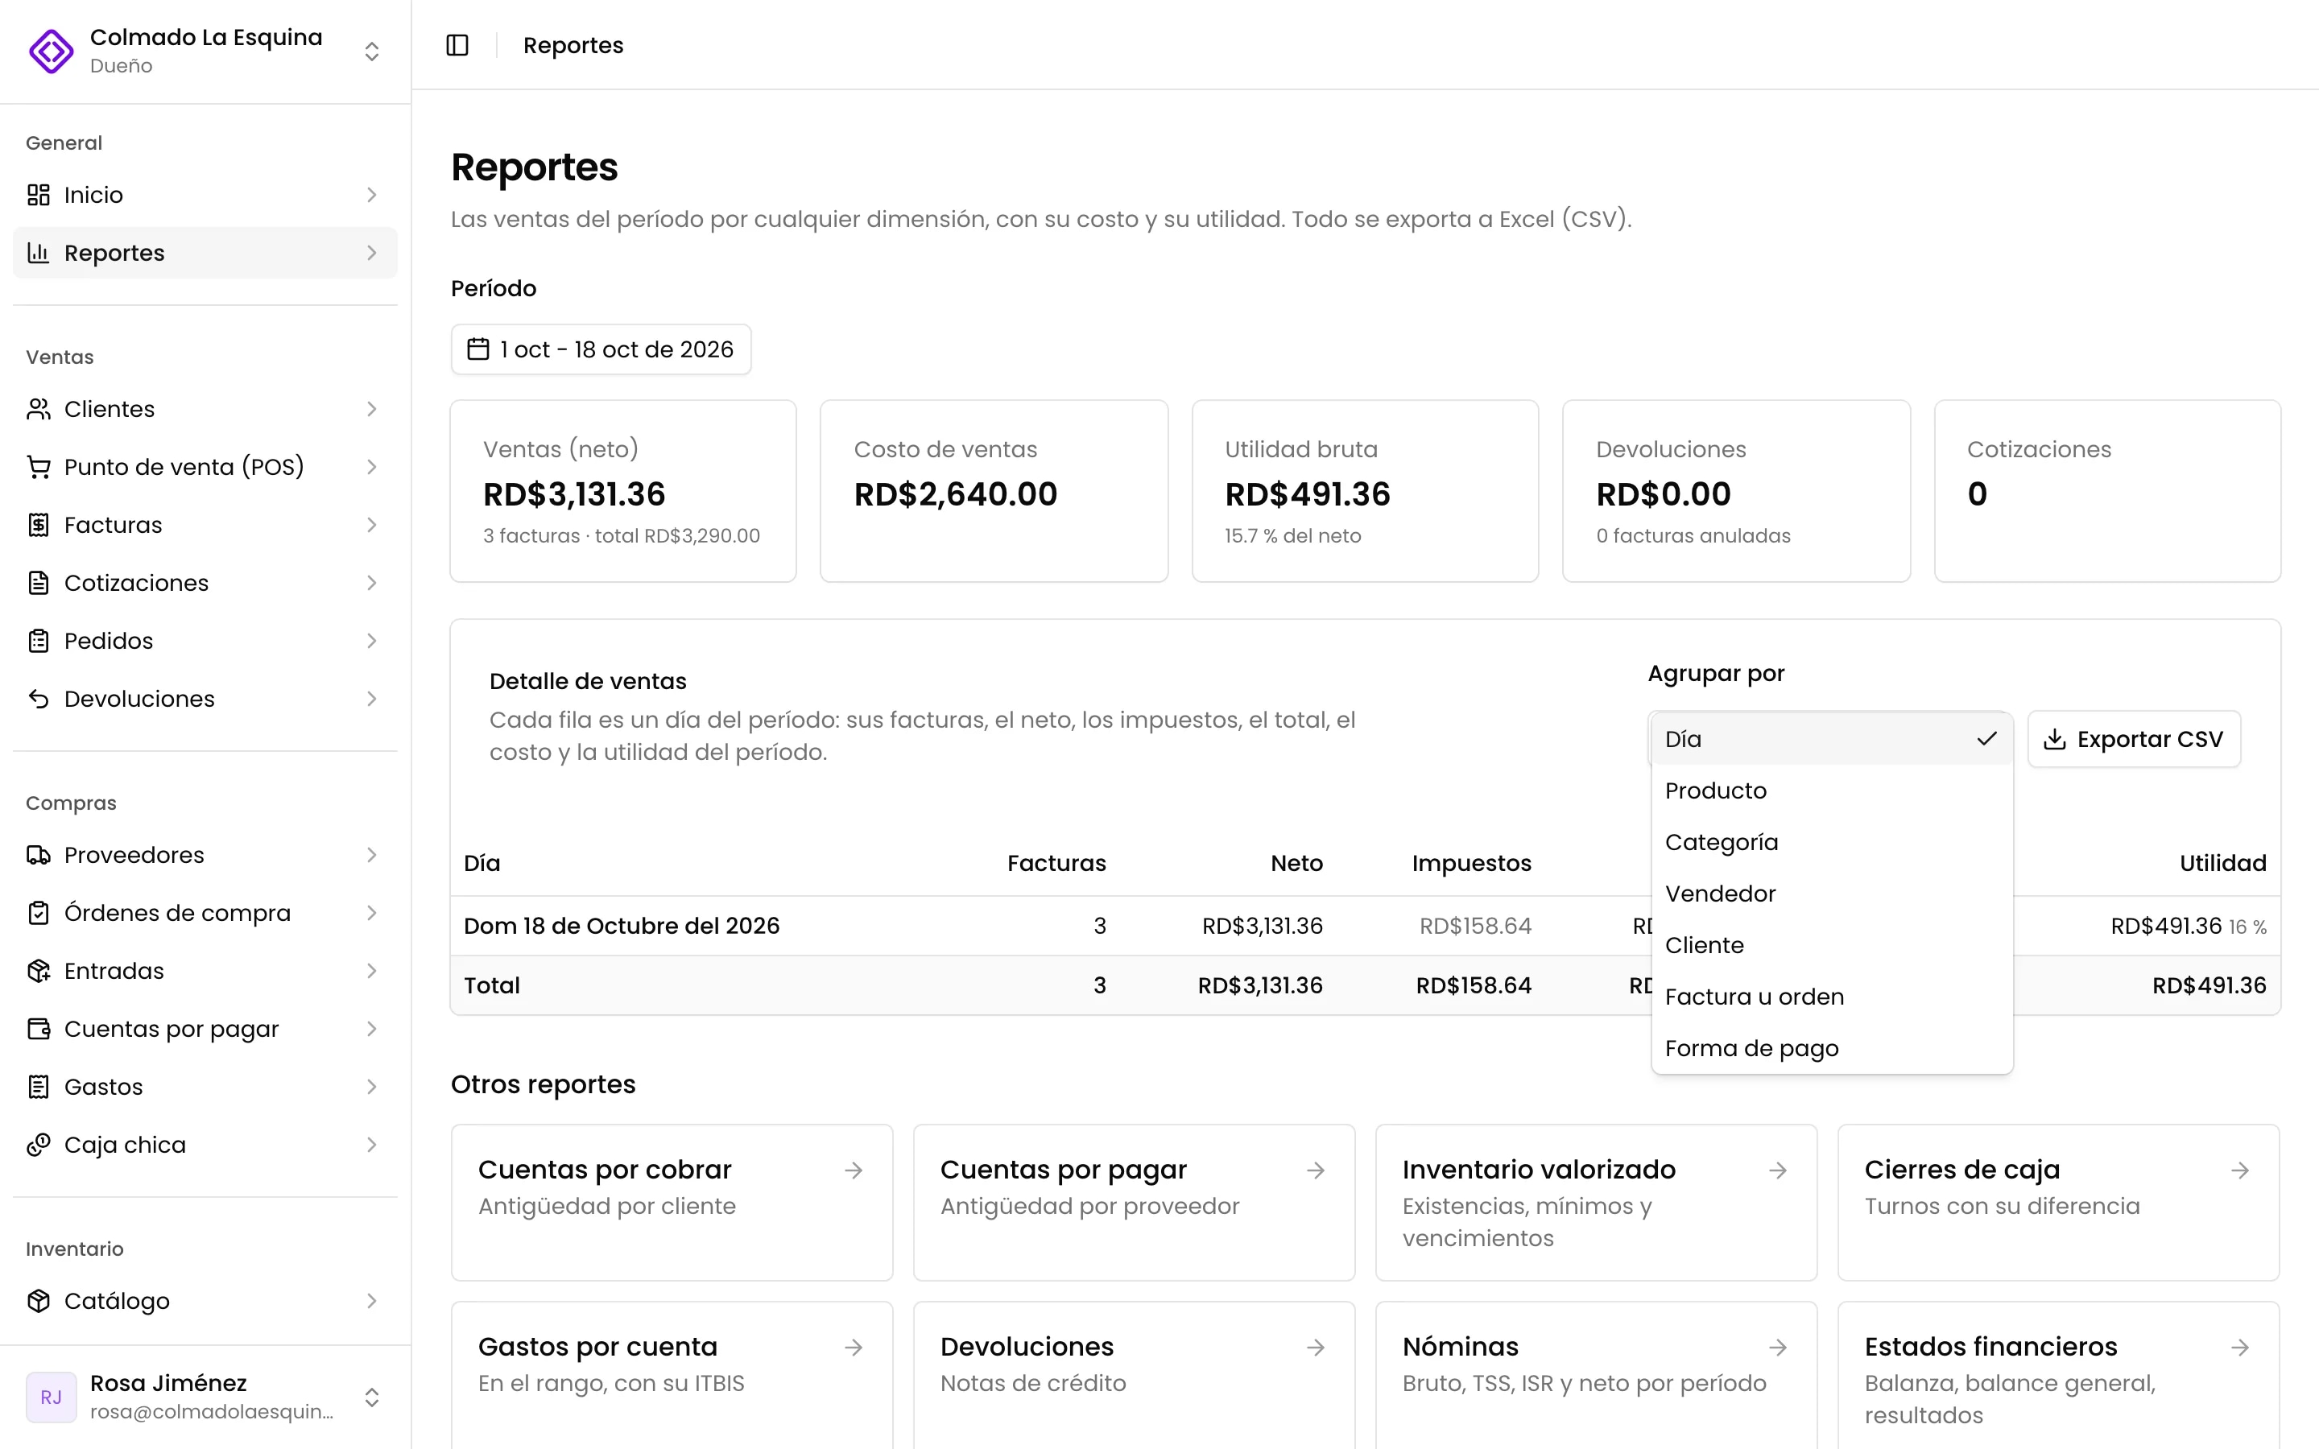2319x1449 pixels.
Task: Open Rosa Jiménez account menu chevrons
Action: tap(372, 1397)
